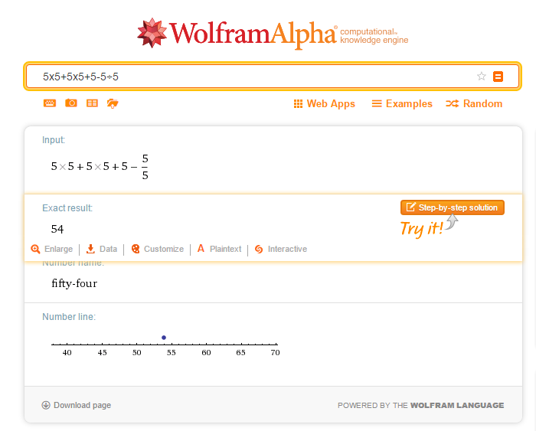Click the Wolfram Language powered-by text

point(421,406)
